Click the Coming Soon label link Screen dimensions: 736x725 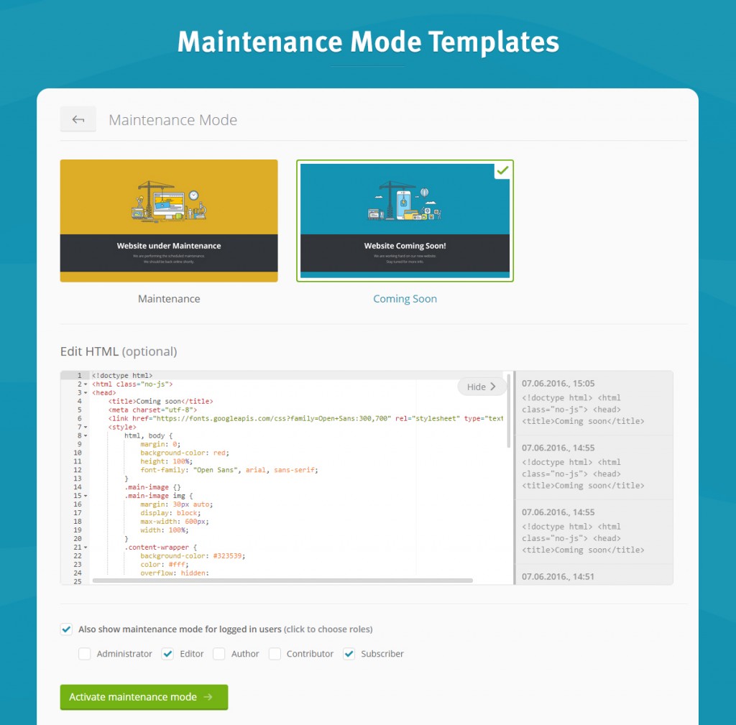coord(405,299)
